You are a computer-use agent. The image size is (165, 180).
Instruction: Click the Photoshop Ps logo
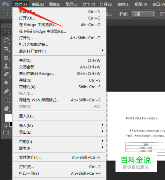(6, 4)
